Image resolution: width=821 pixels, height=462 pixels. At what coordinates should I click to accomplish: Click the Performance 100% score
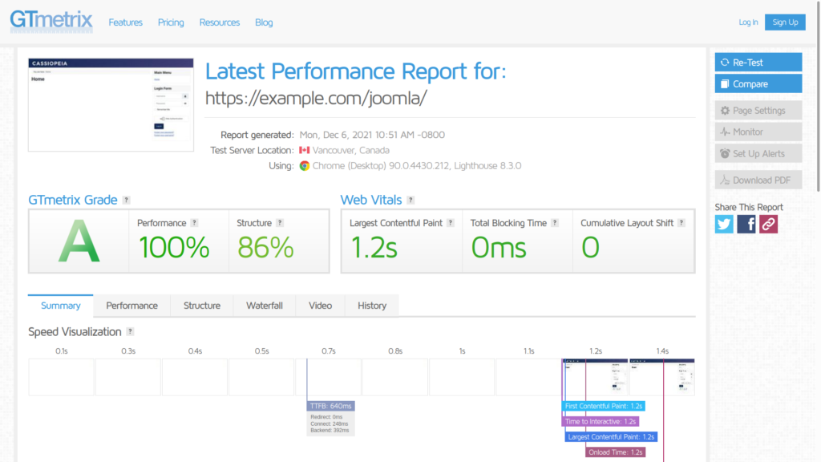click(x=174, y=247)
